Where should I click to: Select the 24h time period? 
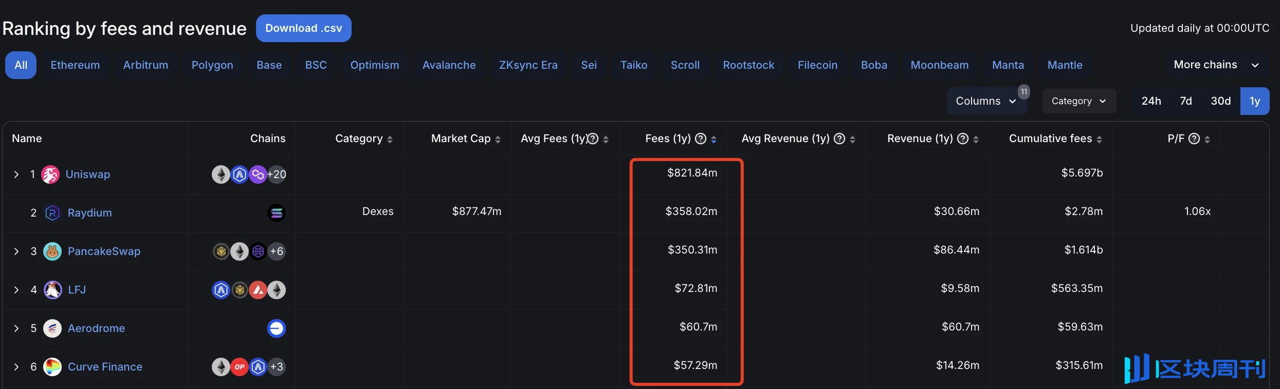coord(1151,101)
